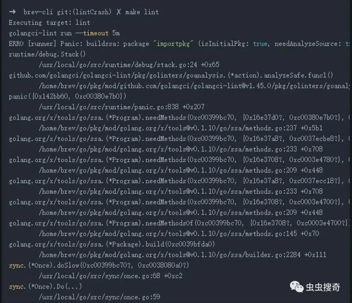Click the sync.(*Once).Do(...) line
The image size is (352, 303).
(x=45, y=286)
